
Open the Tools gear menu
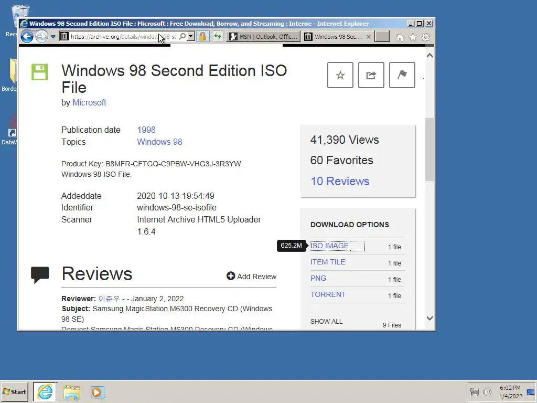(x=426, y=37)
